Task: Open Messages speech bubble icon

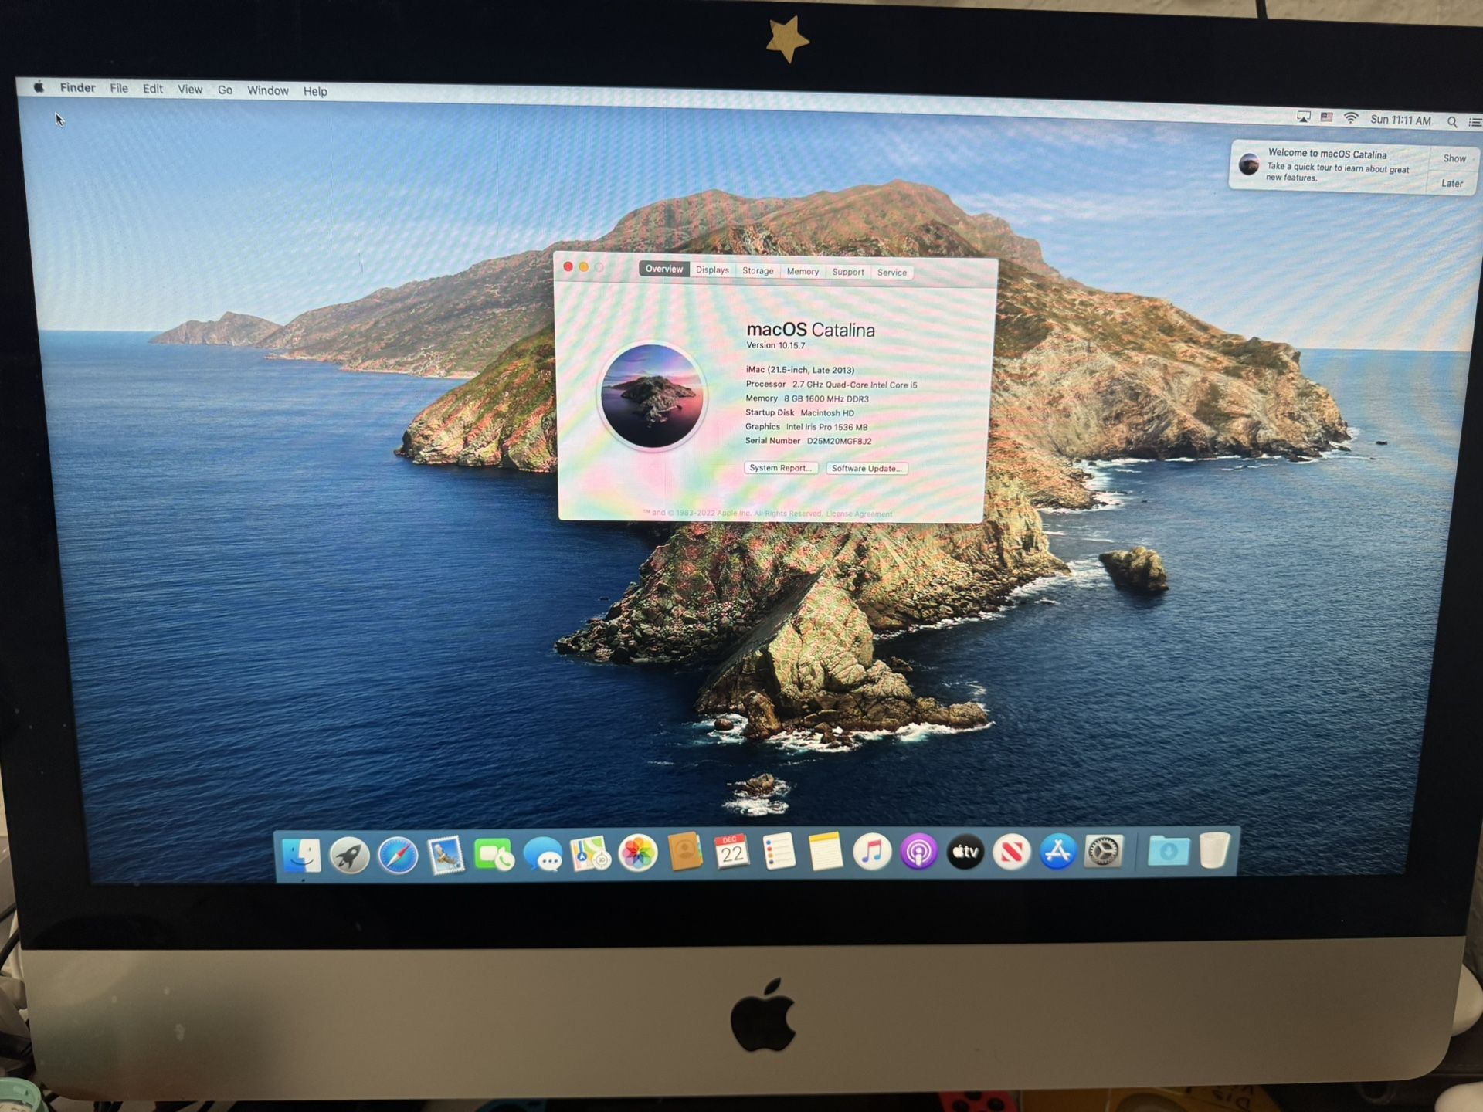Action: click(542, 856)
